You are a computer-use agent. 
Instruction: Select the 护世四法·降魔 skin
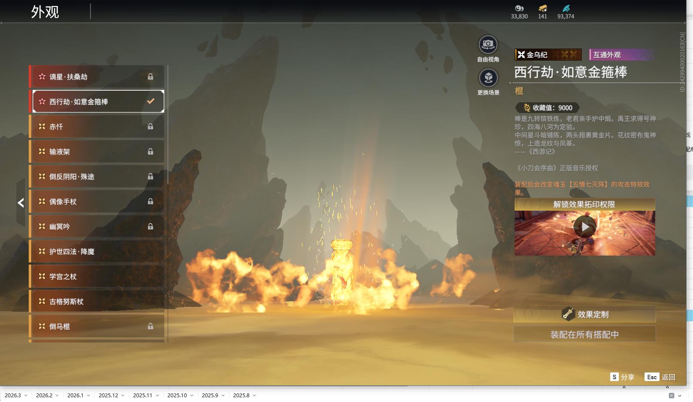coord(97,251)
